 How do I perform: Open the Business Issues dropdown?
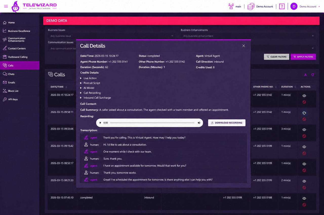click(112, 36)
